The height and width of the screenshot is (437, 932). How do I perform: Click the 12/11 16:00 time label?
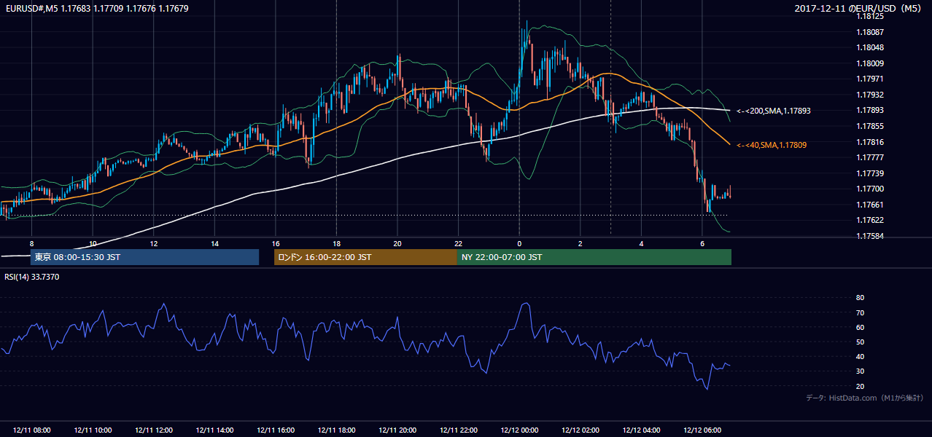[x=276, y=430]
